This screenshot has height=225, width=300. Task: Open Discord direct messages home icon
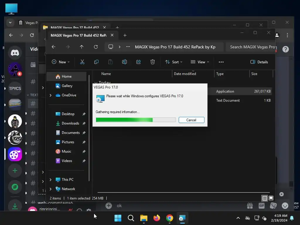[x=15, y=53]
